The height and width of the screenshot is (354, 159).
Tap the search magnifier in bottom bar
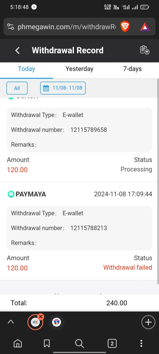79,343
